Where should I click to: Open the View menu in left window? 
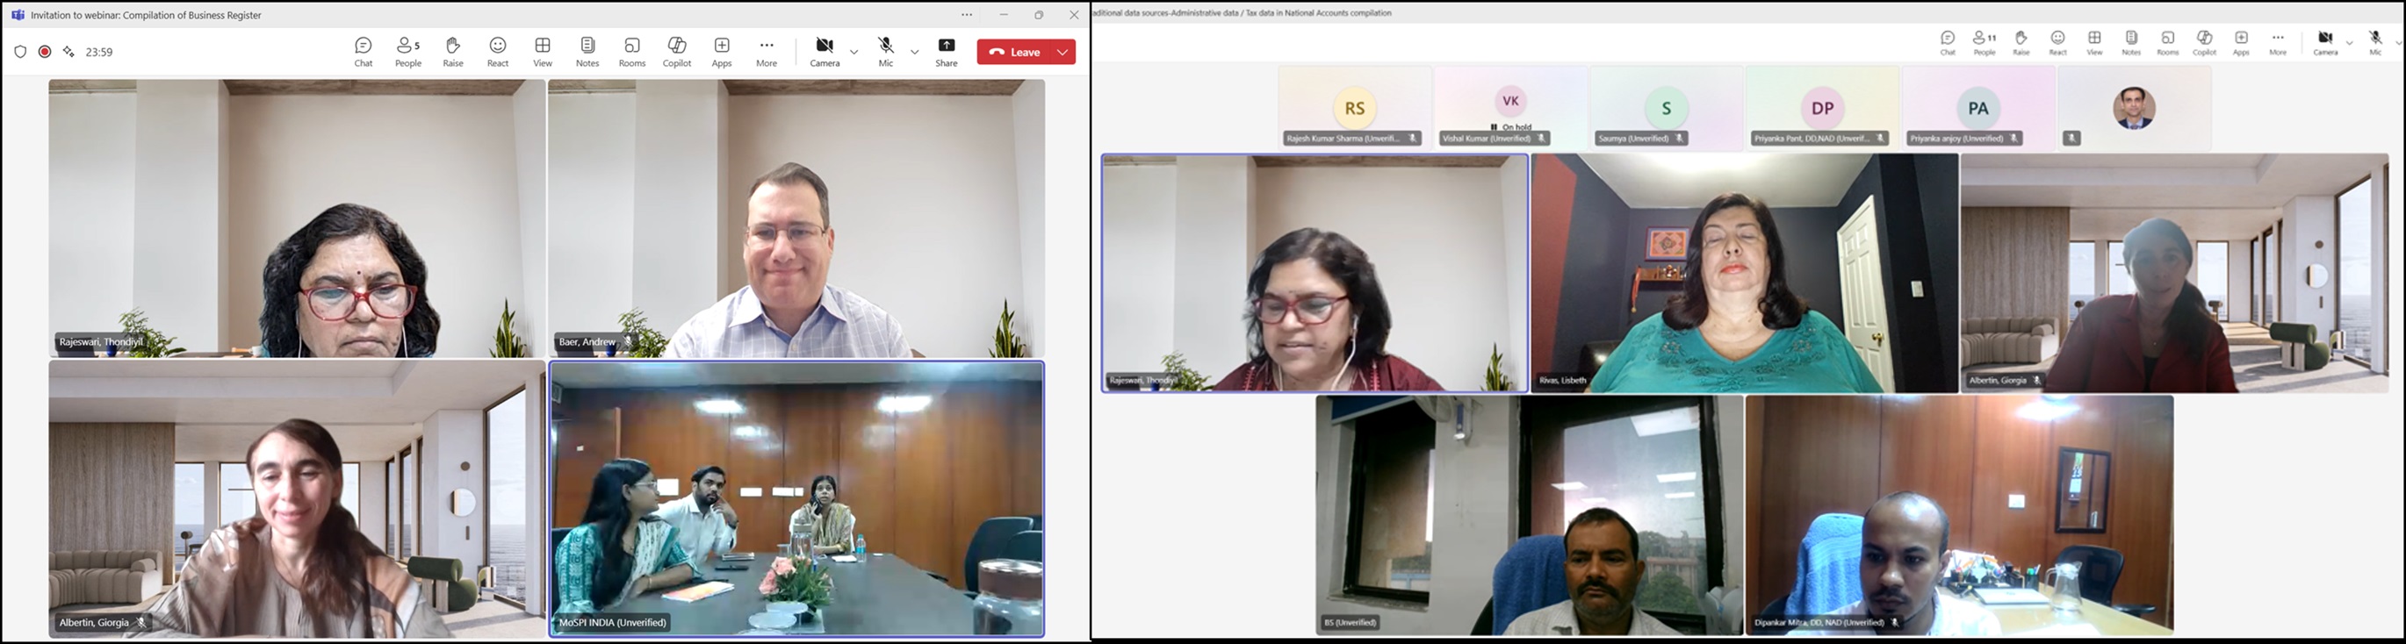click(543, 52)
